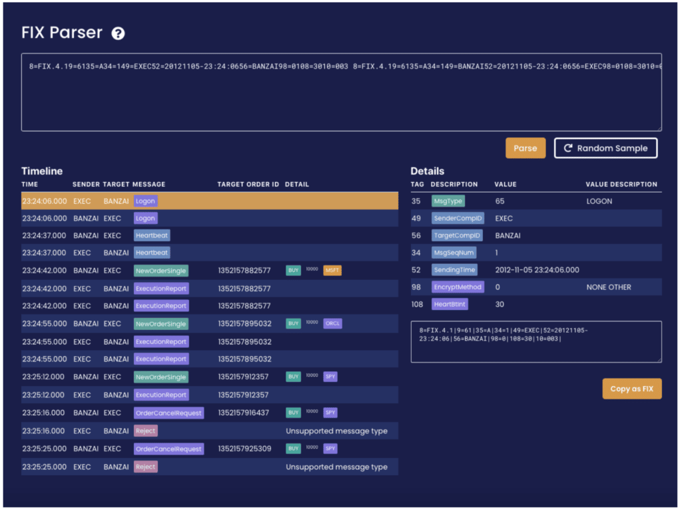The width and height of the screenshot is (682, 510).
Task: Click the ORCL symbol badge
Action: click(x=333, y=323)
